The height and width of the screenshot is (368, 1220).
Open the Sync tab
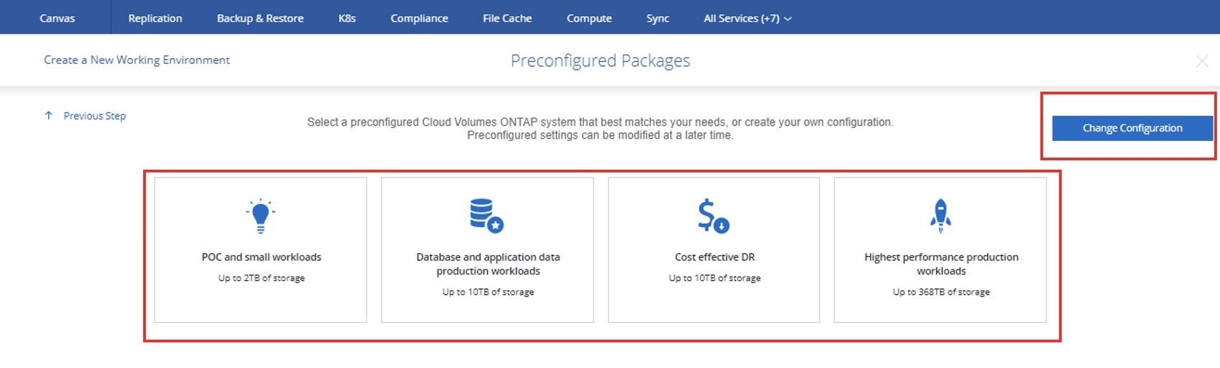click(x=657, y=19)
